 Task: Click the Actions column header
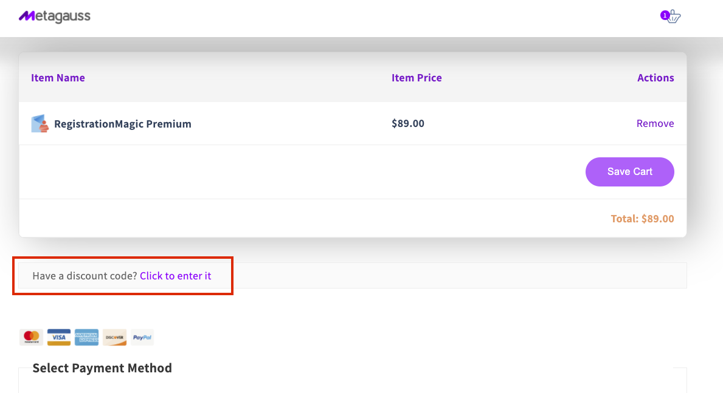pos(656,78)
